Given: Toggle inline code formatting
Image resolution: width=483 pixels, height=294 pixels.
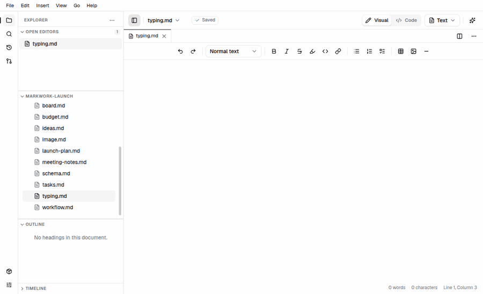Looking at the screenshot, I should tap(325, 52).
